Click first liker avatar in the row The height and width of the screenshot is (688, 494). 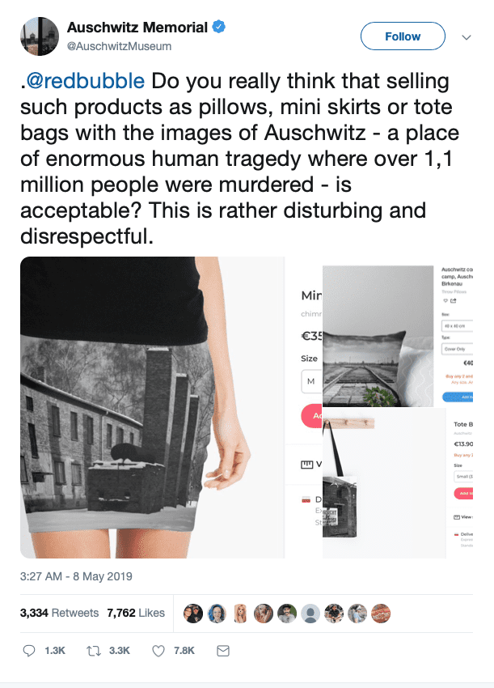pyautogui.click(x=193, y=613)
